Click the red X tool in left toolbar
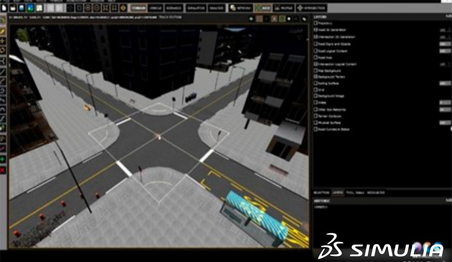This screenshot has height=262, width=452. coord(3,170)
